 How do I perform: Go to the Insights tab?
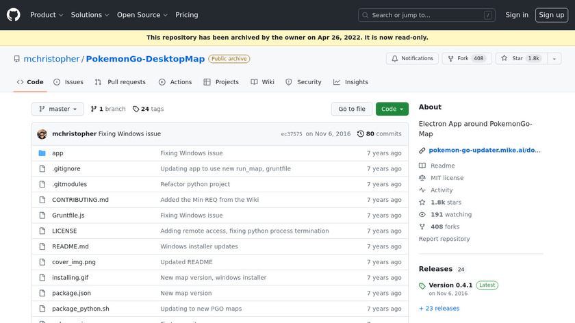click(x=350, y=82)
